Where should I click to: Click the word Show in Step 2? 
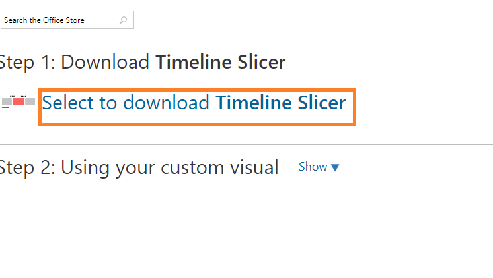(x=313, y=167)
